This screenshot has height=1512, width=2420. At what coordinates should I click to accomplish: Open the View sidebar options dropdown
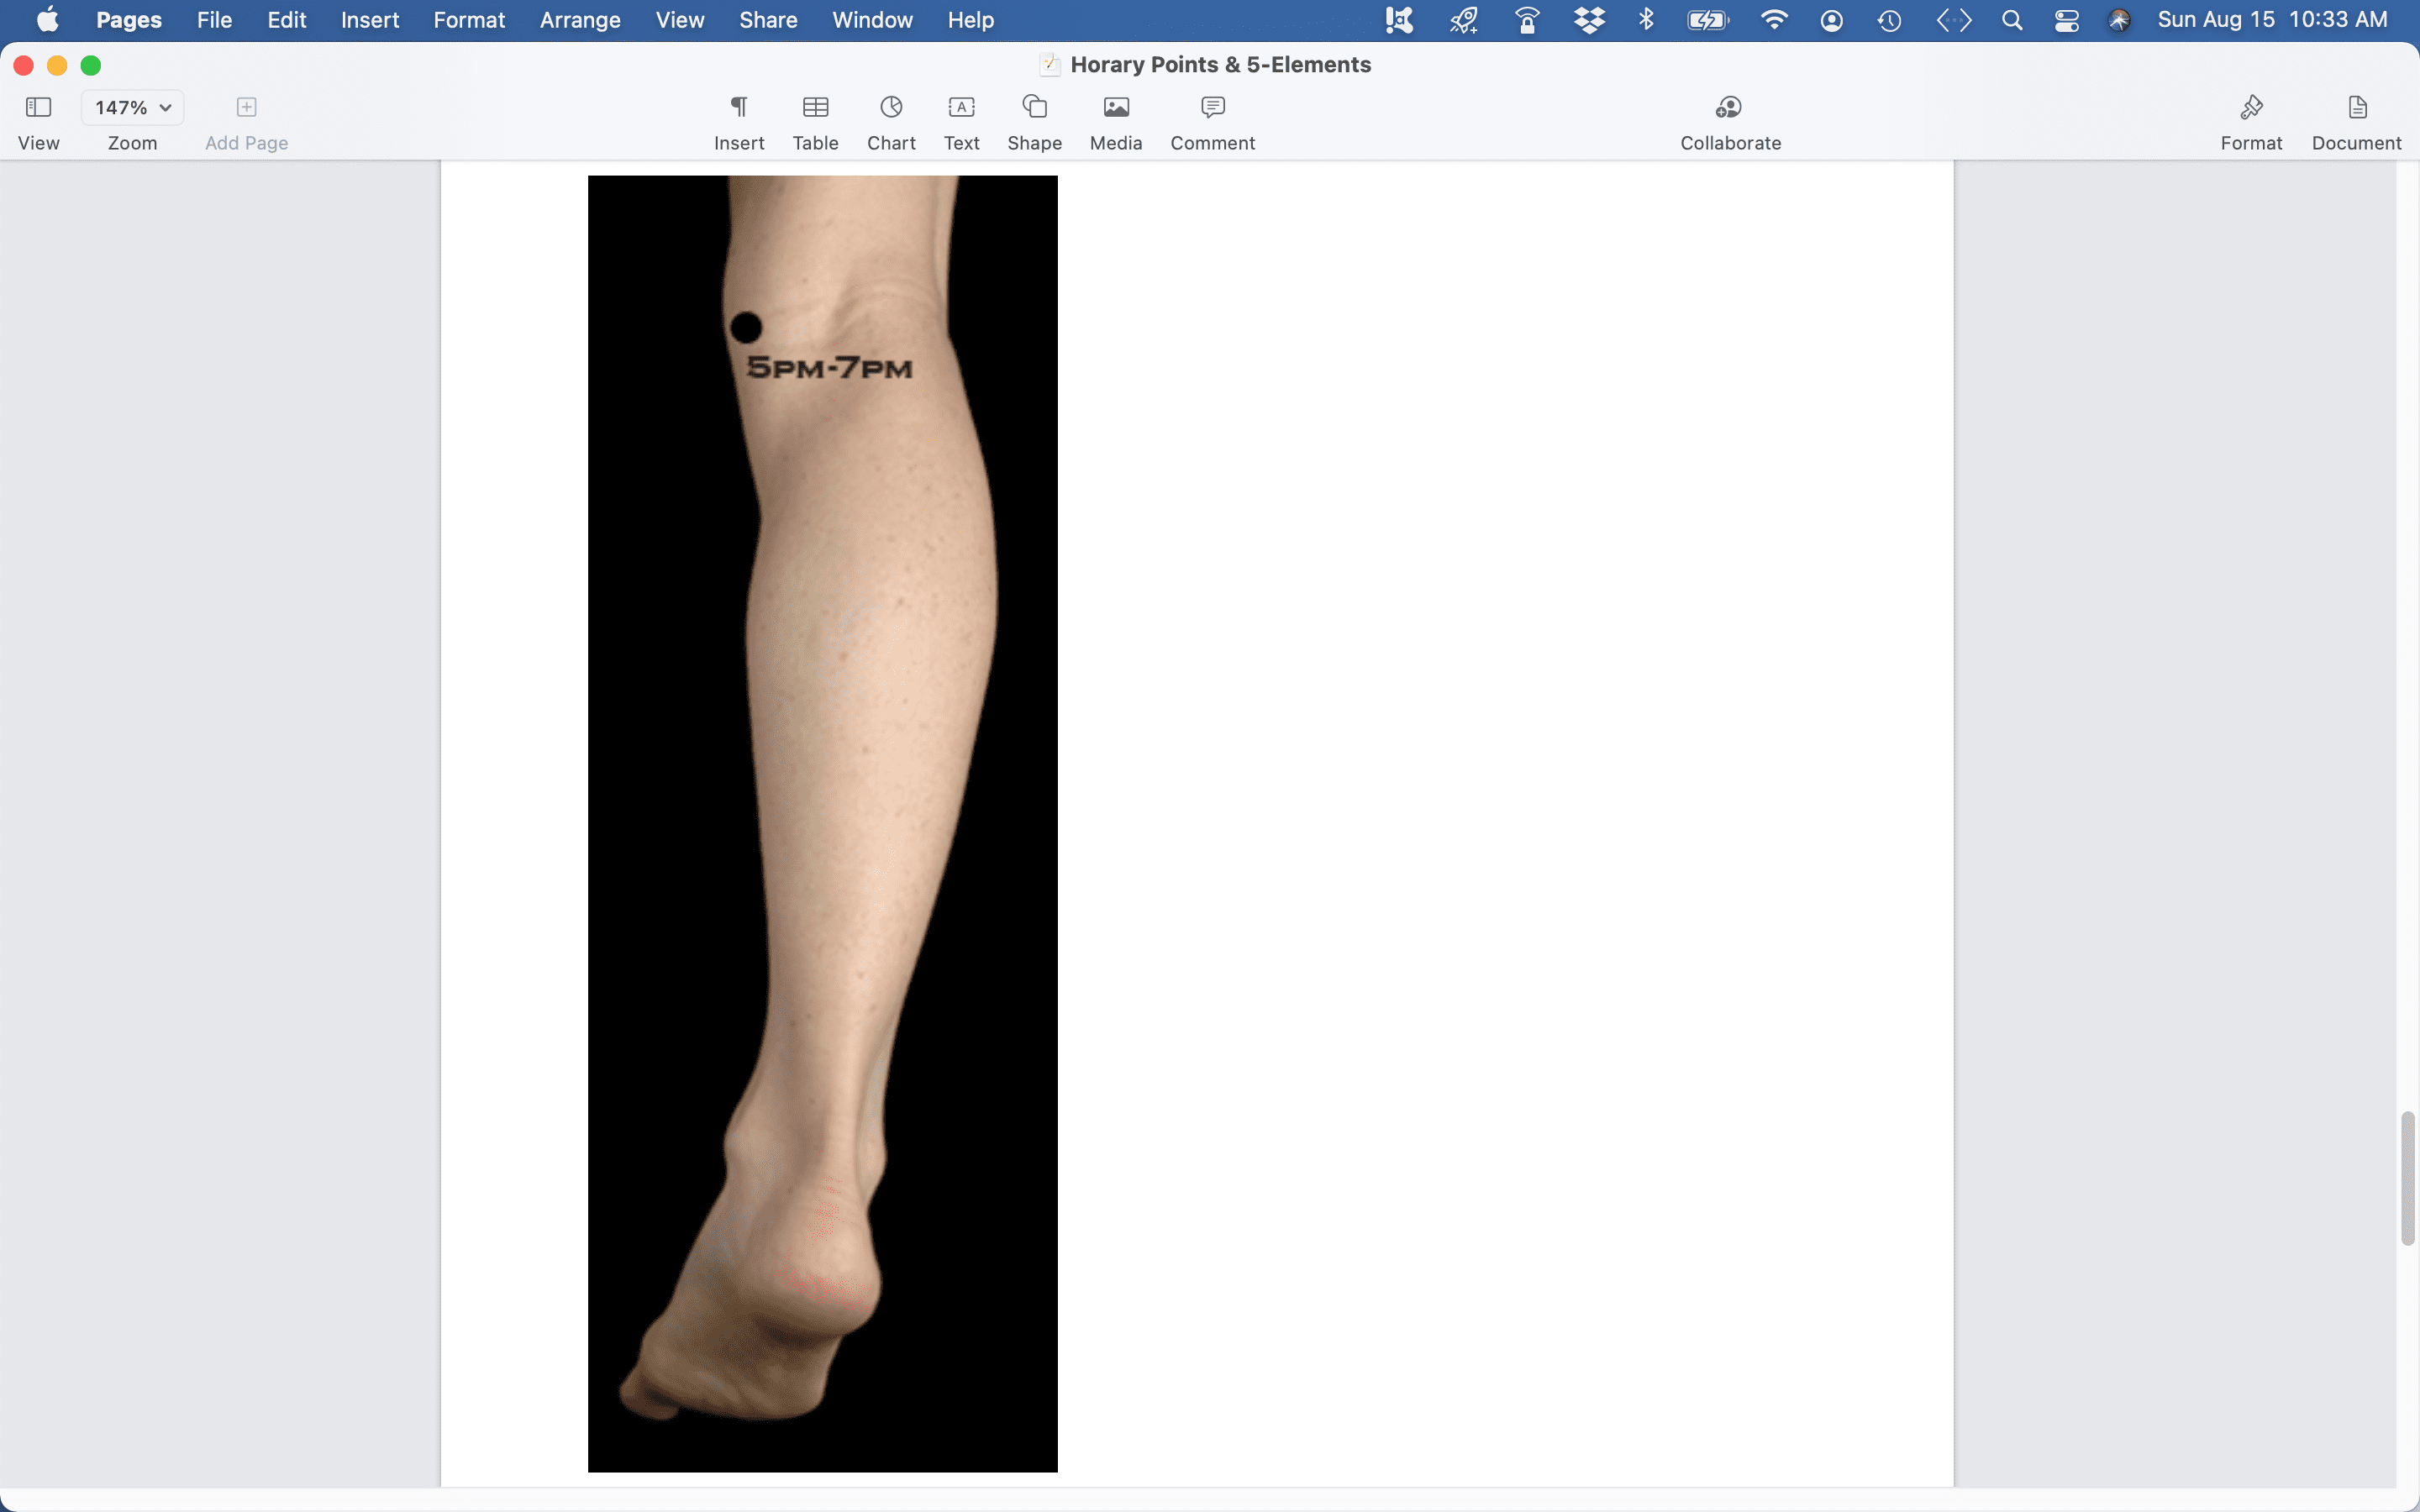click(38, 107)
